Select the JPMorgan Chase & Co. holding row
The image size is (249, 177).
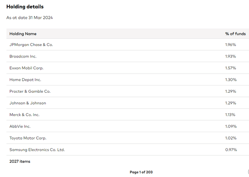[x=31, y=45]
